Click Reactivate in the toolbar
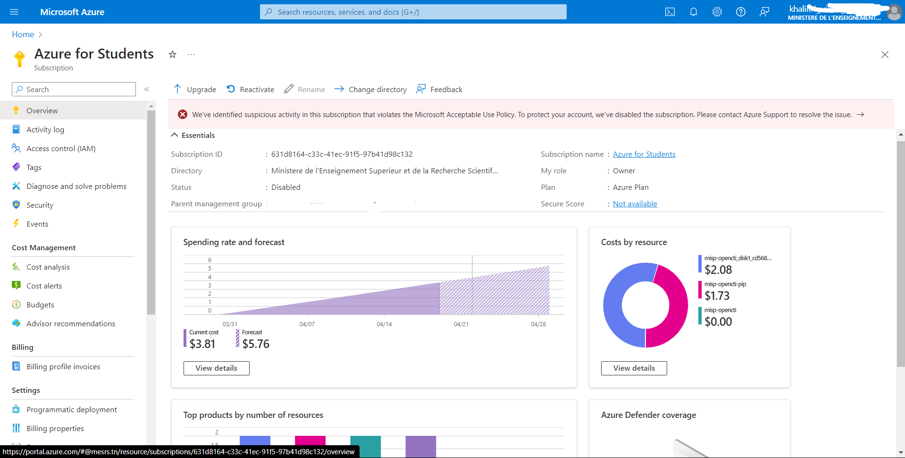Image resolution: width=905 pixels, height=458 pixels. [x=251, y=89]
